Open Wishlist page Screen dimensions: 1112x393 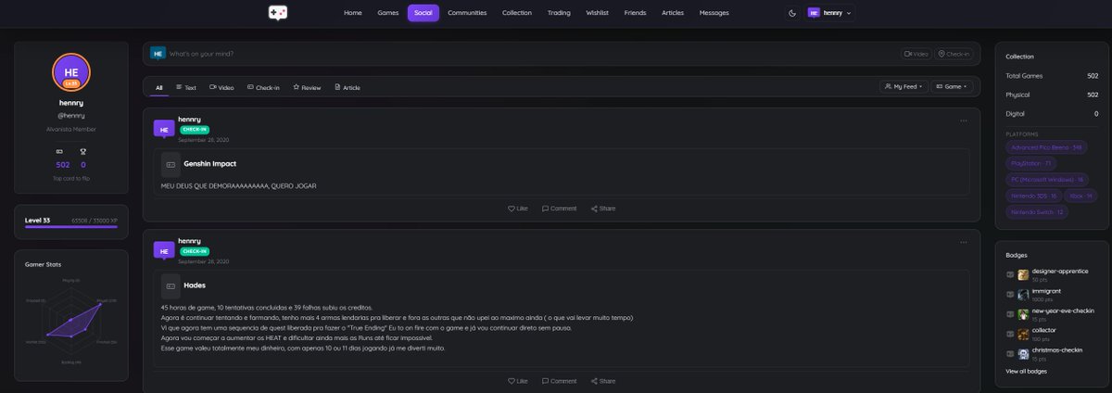[598, 13]
